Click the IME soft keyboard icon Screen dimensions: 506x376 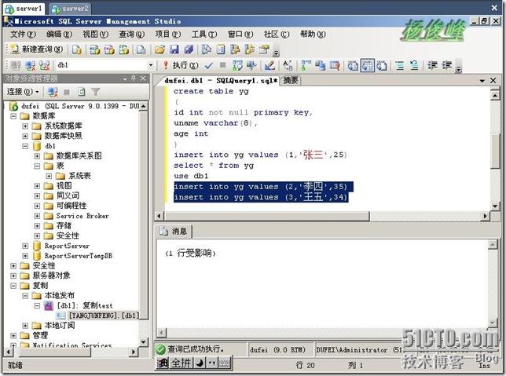[225, 363]
